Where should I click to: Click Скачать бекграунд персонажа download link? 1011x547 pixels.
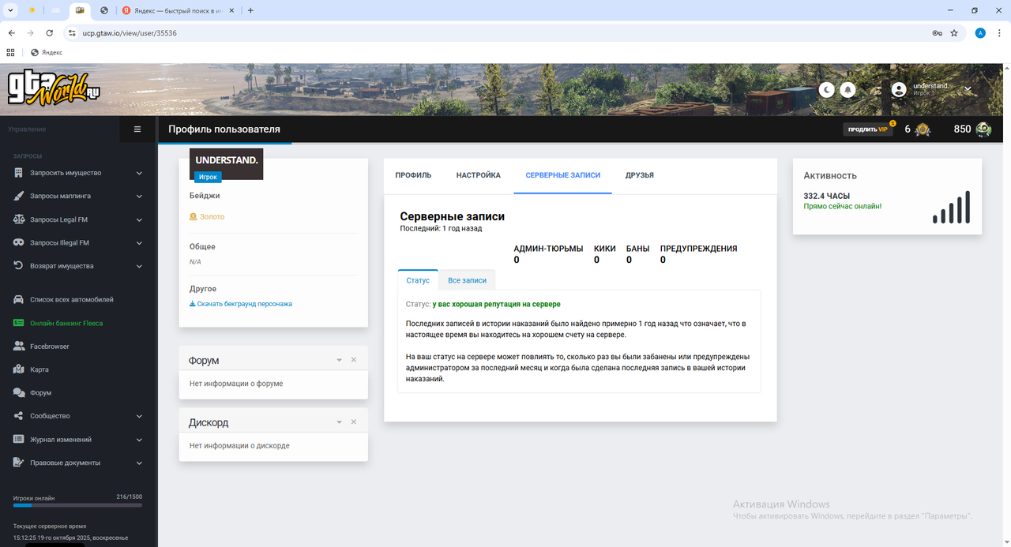[241, 304]
